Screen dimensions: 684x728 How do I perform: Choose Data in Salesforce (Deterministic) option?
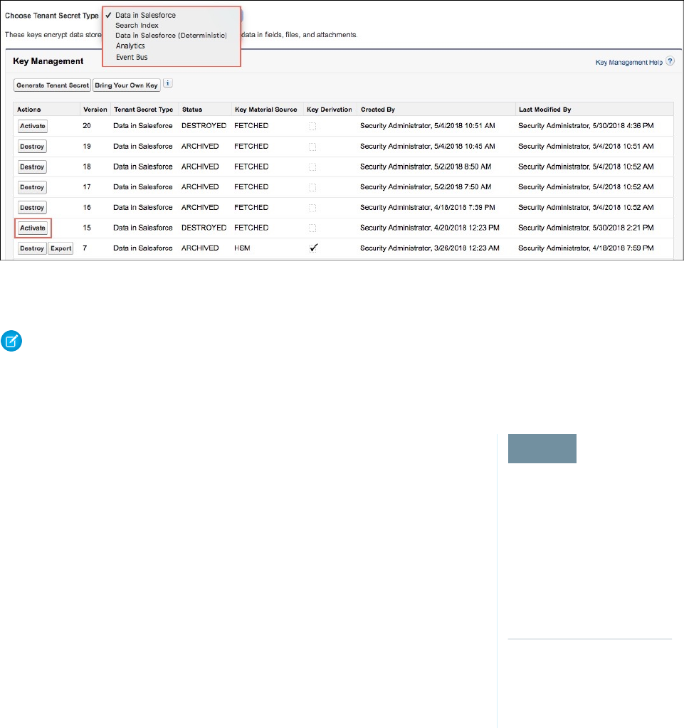(171, 36)
